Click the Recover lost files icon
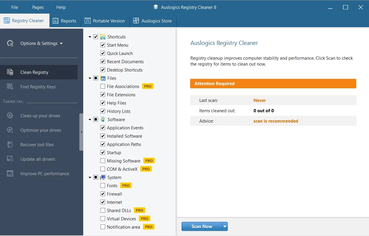Viewport: 369px width, 236px height. pos(10,145)
